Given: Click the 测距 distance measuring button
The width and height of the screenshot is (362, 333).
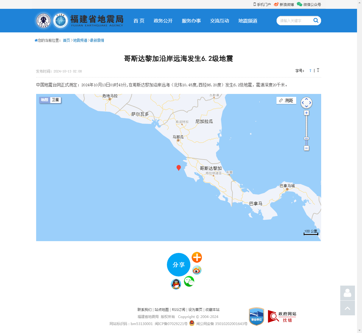Looking at the screenshot, I should tap(286, 100).
